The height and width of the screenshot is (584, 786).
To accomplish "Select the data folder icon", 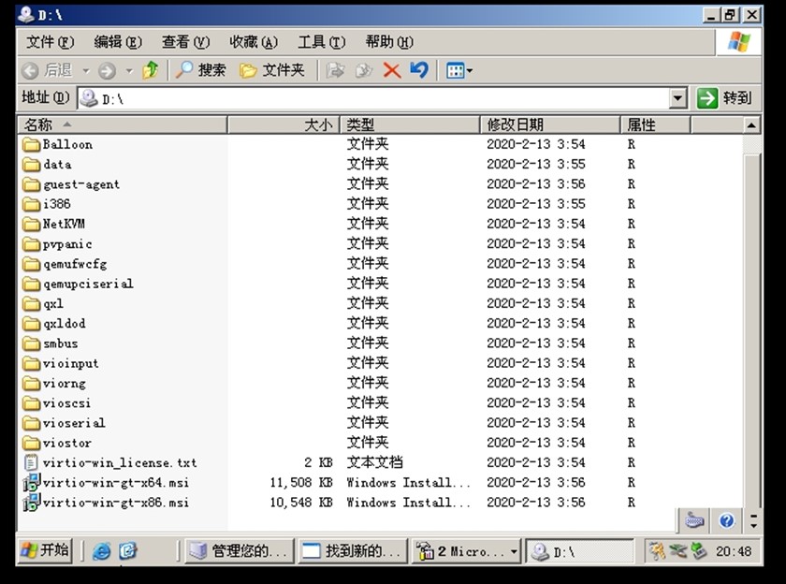I will [x=31, y=165].
